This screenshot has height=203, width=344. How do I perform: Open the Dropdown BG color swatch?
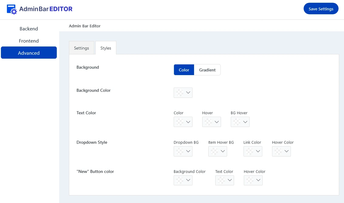[180, 151]
